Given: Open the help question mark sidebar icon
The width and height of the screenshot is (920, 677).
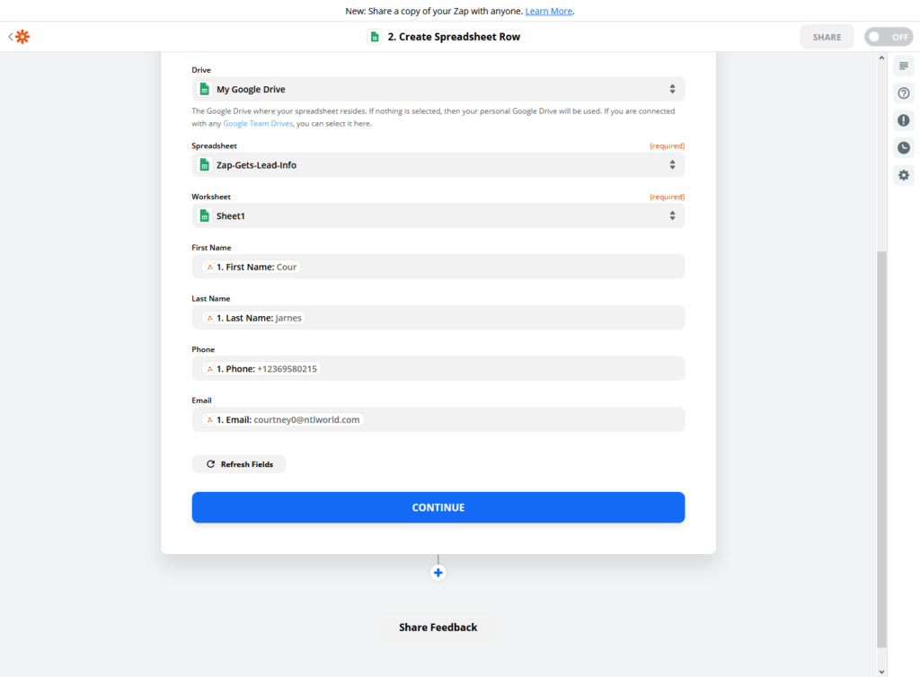Looking at the screenshot, I should 904,93.
